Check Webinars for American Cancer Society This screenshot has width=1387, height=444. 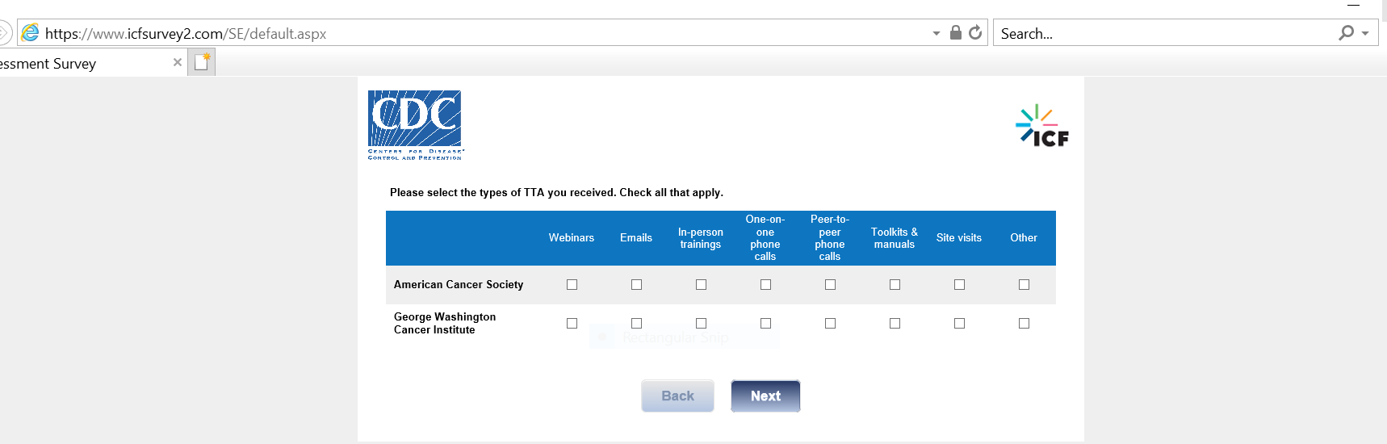click(x=572, y=285)
